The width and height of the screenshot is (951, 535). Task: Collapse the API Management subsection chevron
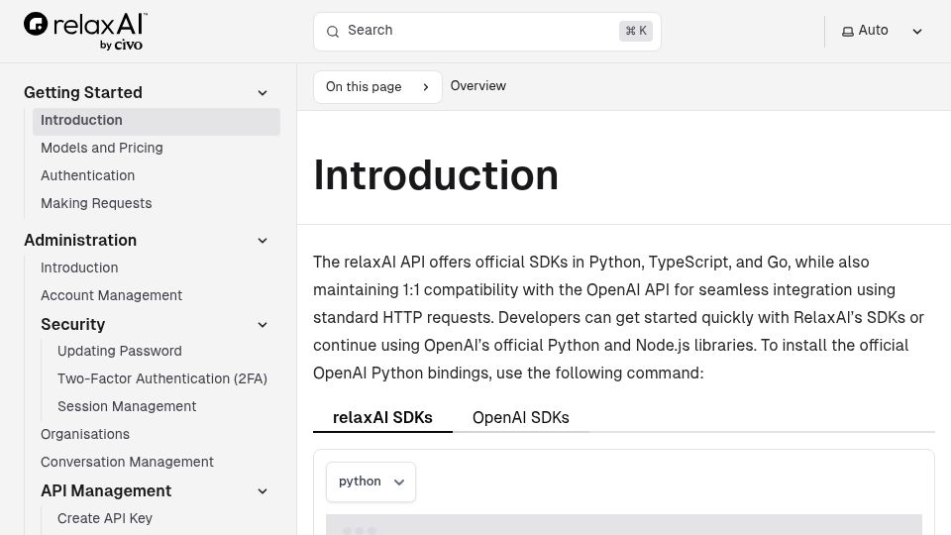[x=263, y=491]
